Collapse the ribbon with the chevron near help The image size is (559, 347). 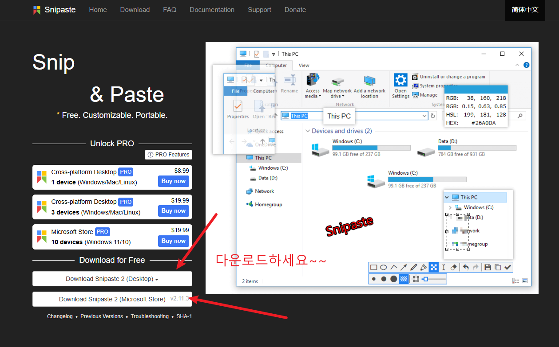(518, 65)
